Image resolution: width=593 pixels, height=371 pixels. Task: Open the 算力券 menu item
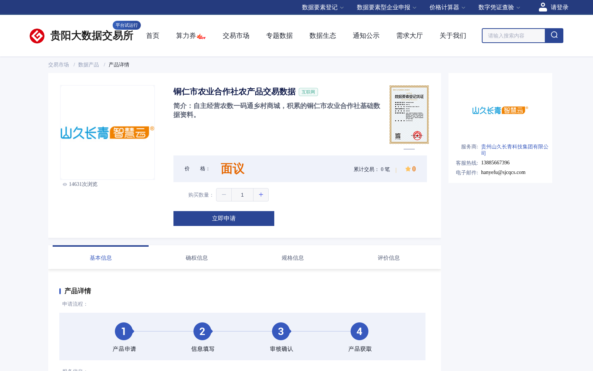(x=186, y=36)
